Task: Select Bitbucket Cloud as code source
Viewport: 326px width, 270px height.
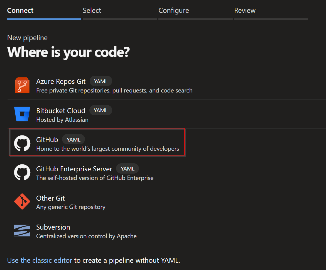Action: pyautogui.click(x=61, y=110)
